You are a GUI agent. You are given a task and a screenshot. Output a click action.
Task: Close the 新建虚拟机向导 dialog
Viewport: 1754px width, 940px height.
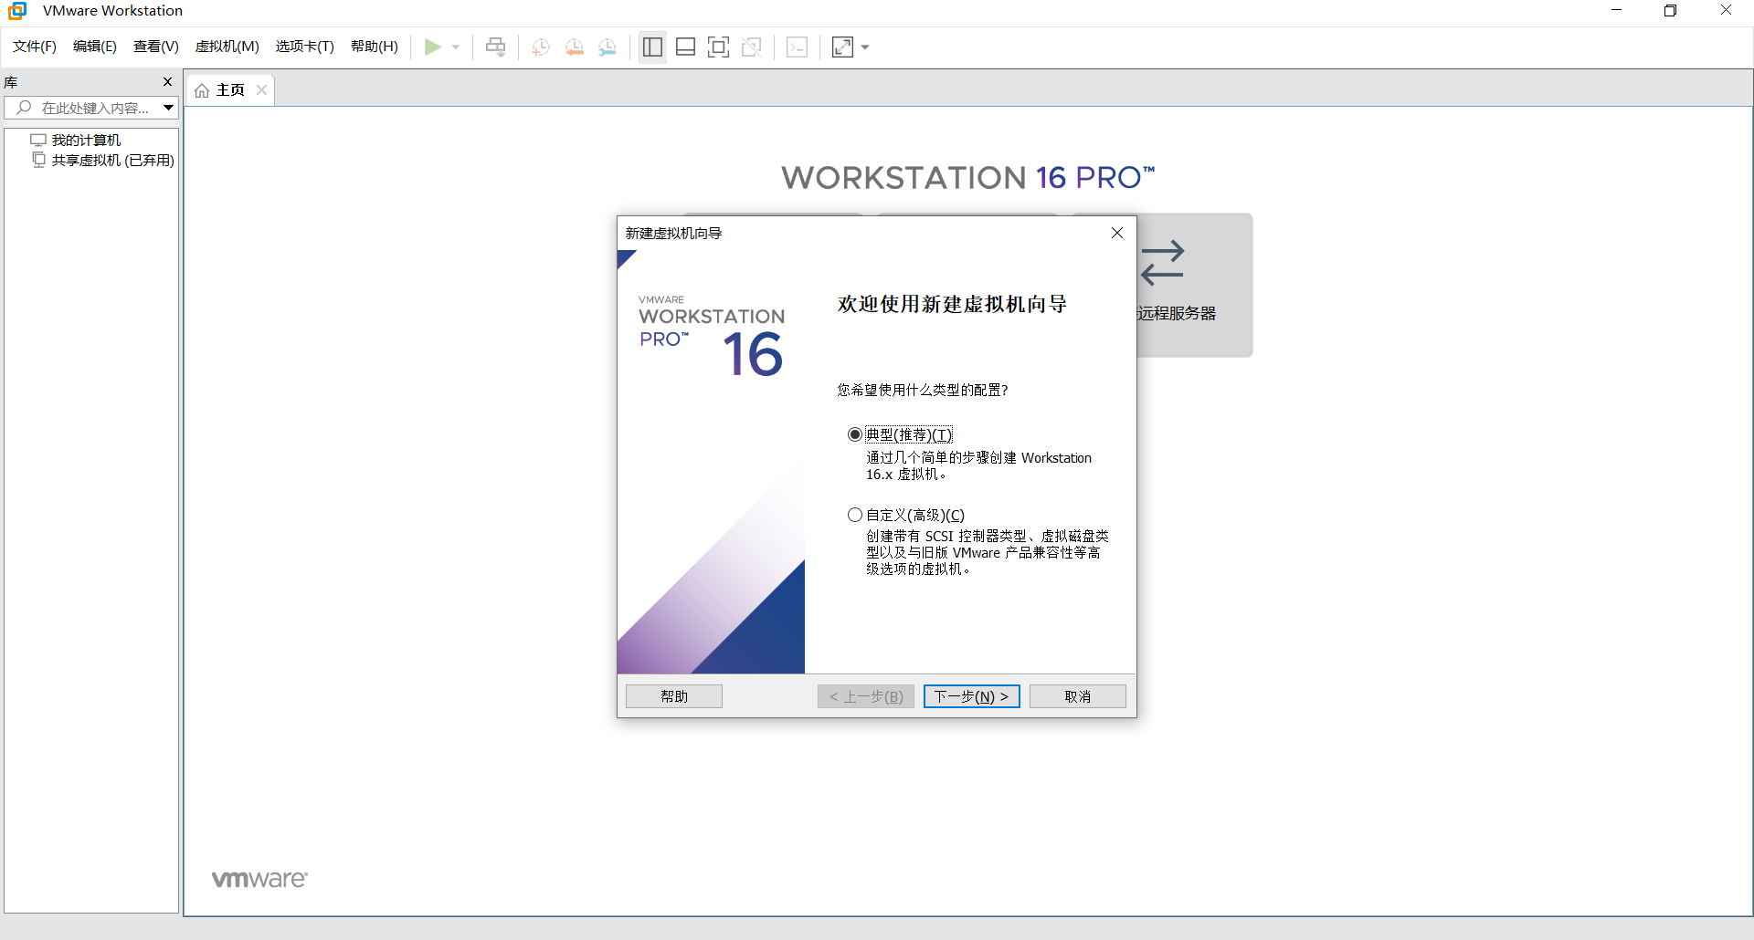coord(1116,233)
